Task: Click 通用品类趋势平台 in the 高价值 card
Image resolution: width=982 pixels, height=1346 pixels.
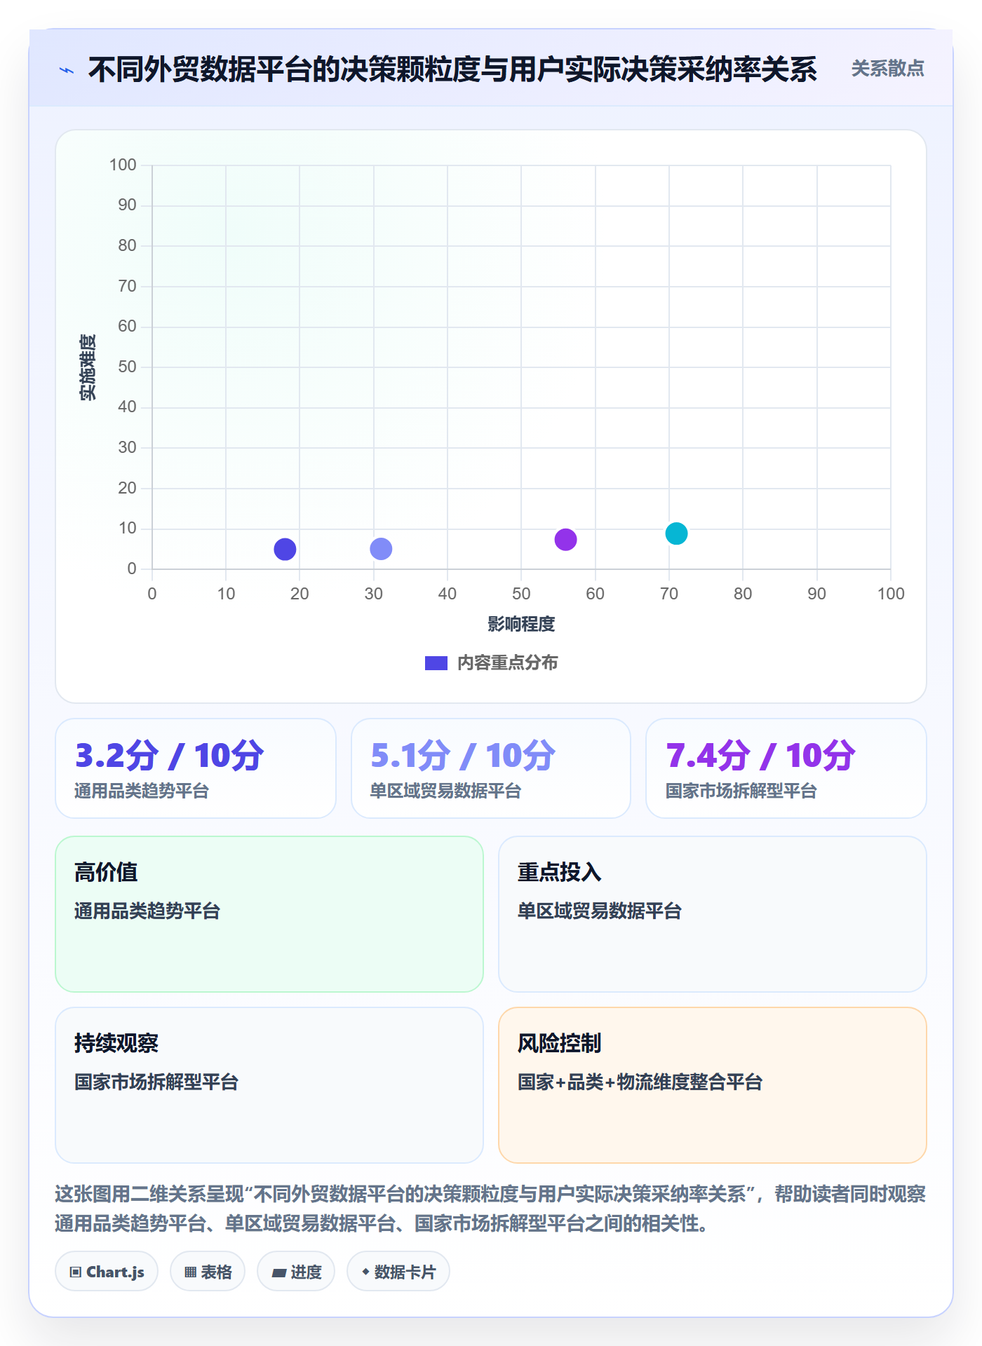Action: (x=147, y=911)
